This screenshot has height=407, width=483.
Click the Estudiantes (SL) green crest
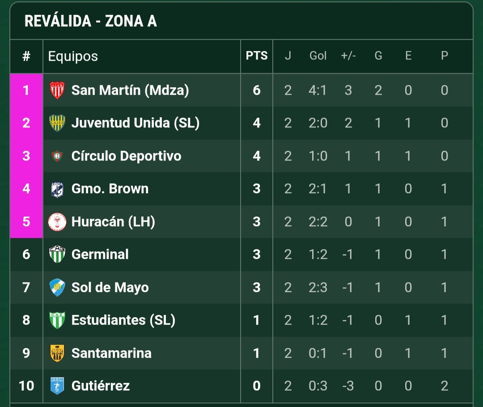coord(57,320)
